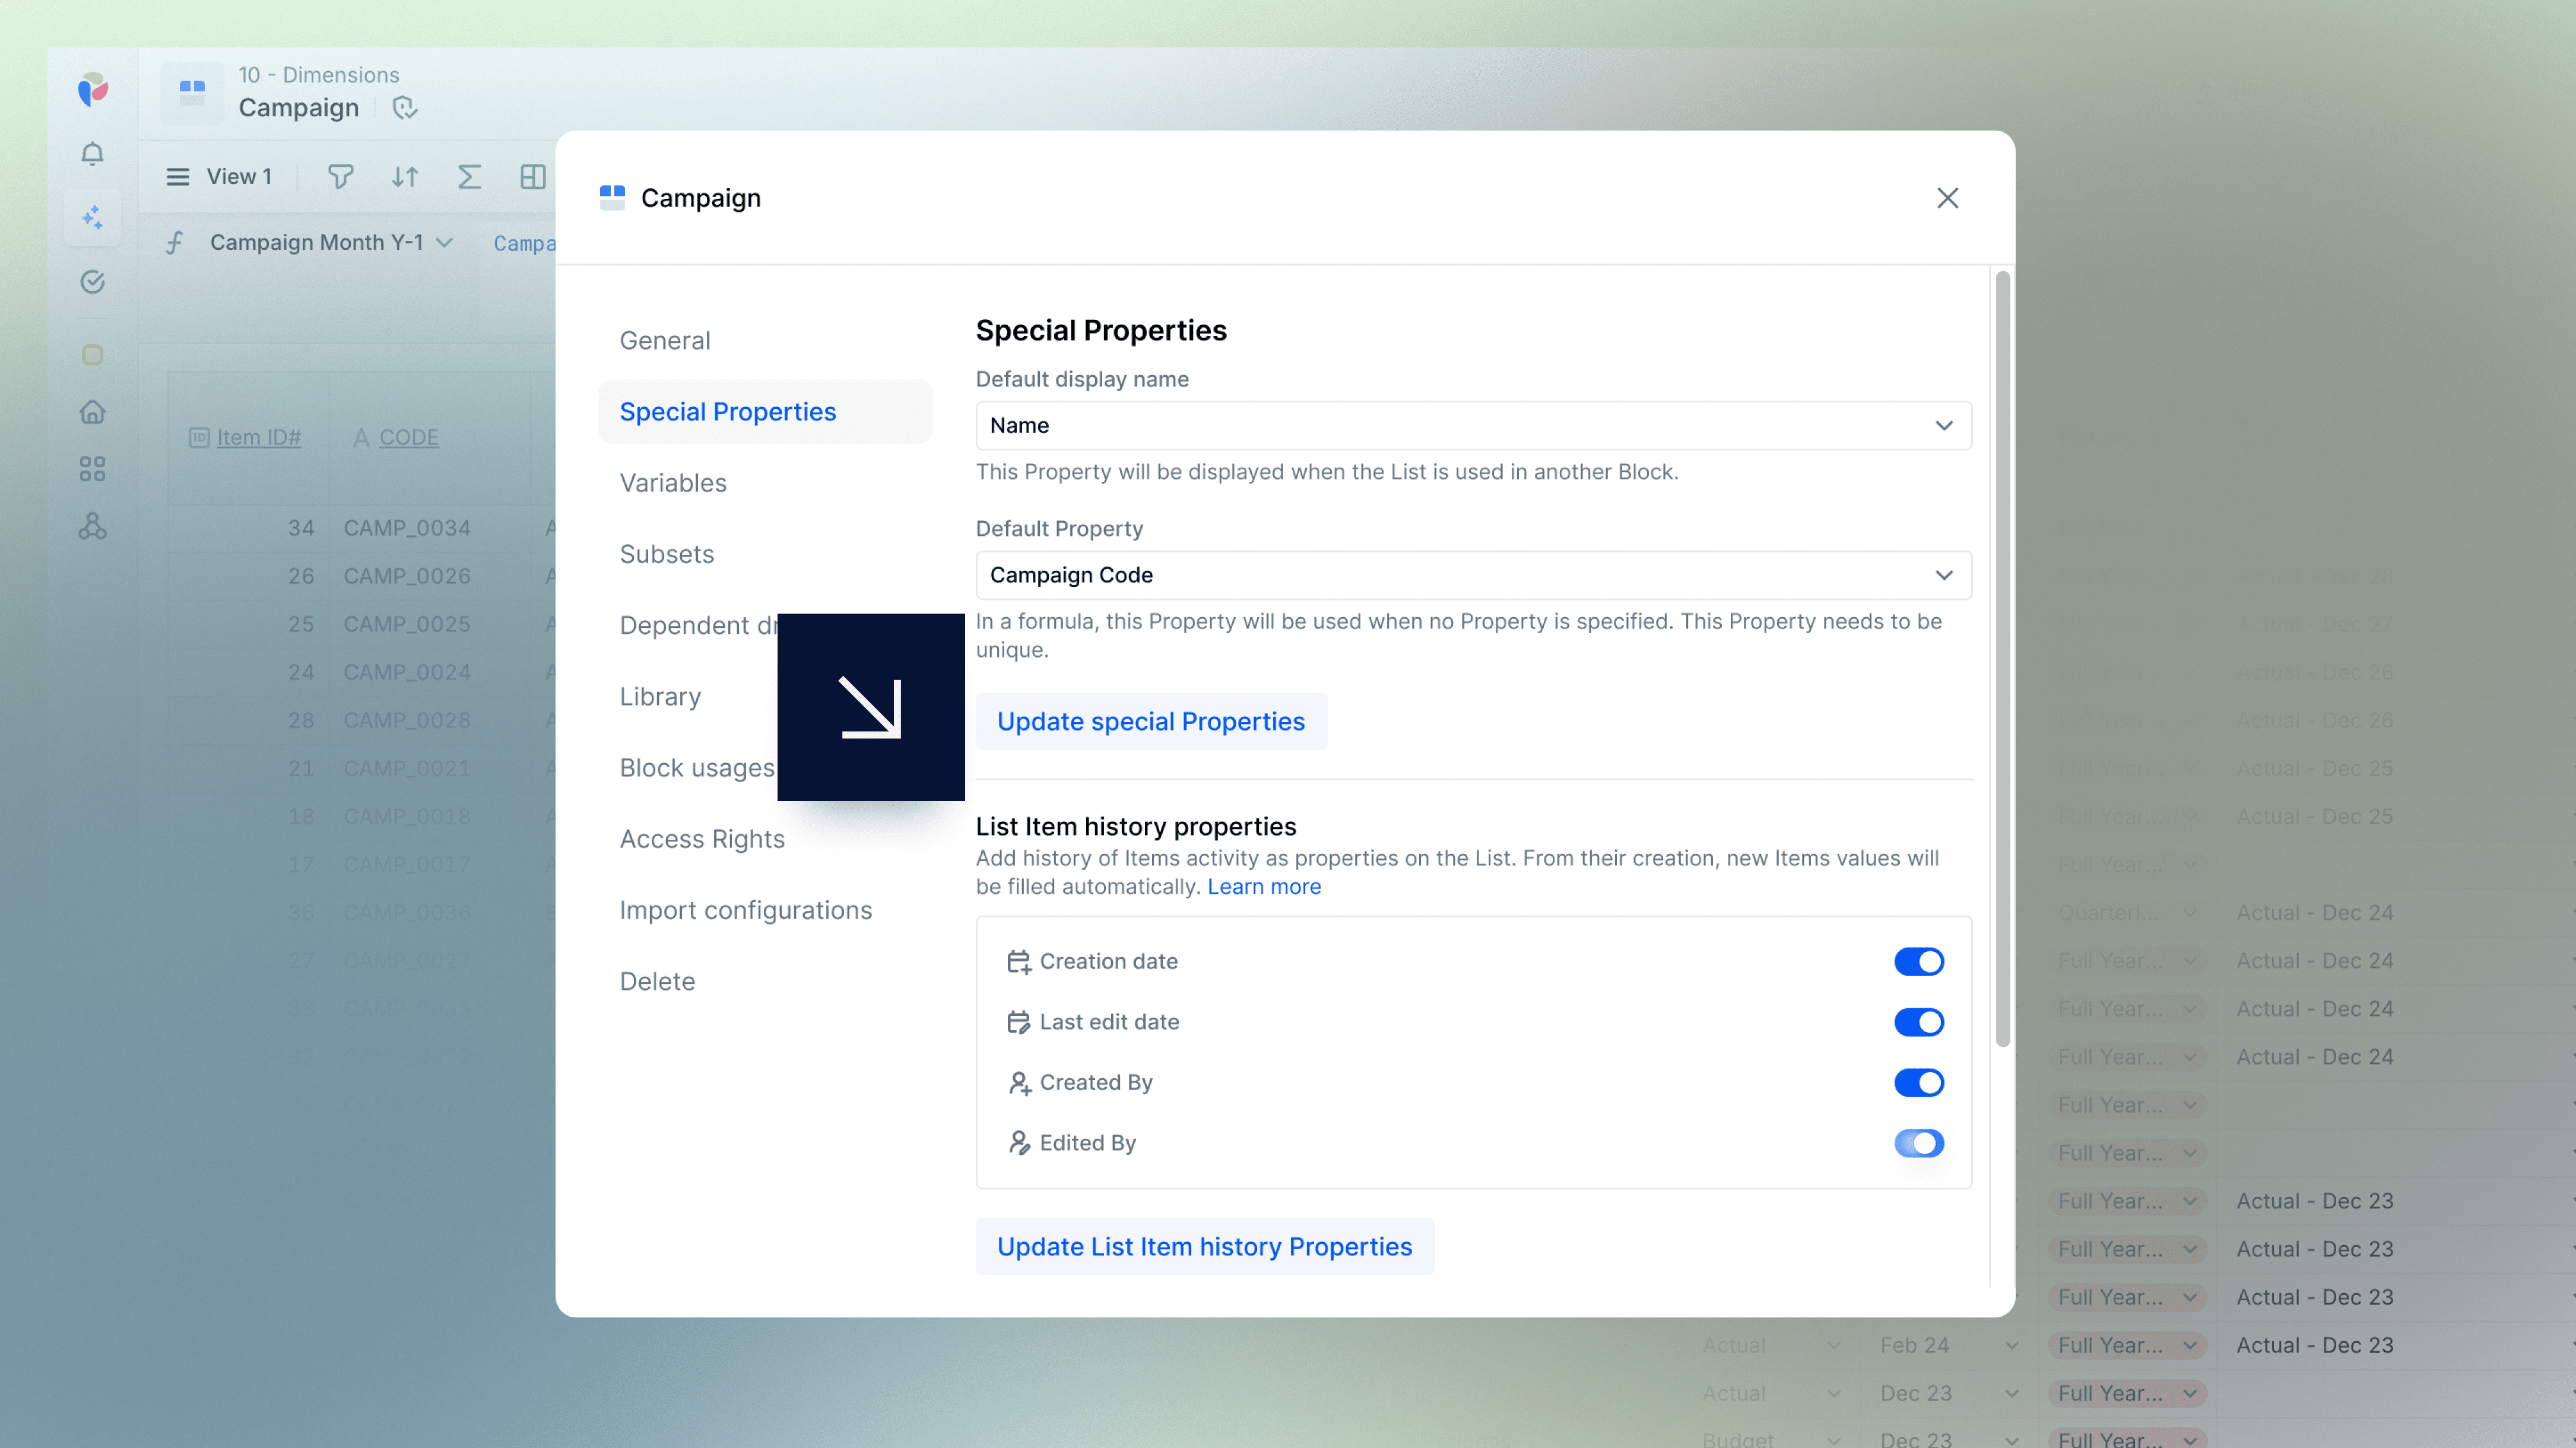Open the View 1 hamburger menu icon

click(x=177, y=177)
